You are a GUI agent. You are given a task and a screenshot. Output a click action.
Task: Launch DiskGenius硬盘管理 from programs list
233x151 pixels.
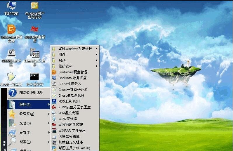[x=75, y=72]
